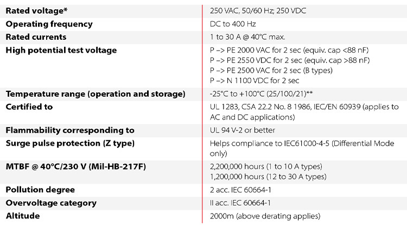This screenshot has height=225, width=407.
Task: Click Flammability corresponding to label
Action: click(70, 130)
